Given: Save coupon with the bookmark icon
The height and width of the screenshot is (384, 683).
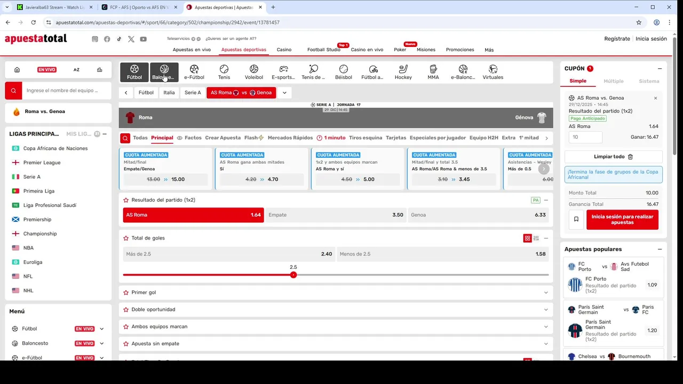Looking at the screenshot, I should (576, 219).
